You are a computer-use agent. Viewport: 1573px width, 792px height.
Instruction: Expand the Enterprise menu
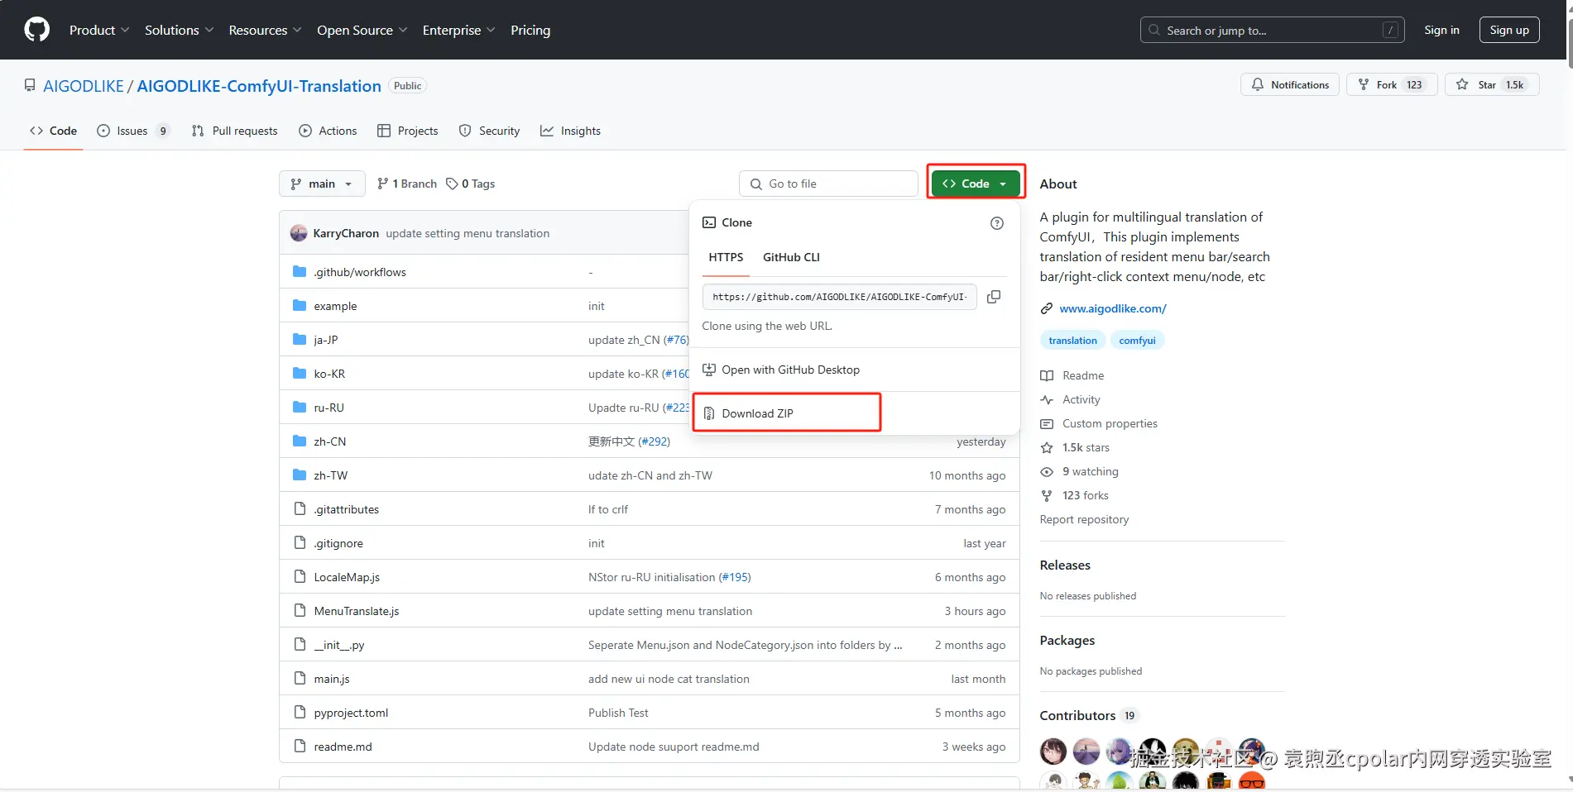(459, 30)
